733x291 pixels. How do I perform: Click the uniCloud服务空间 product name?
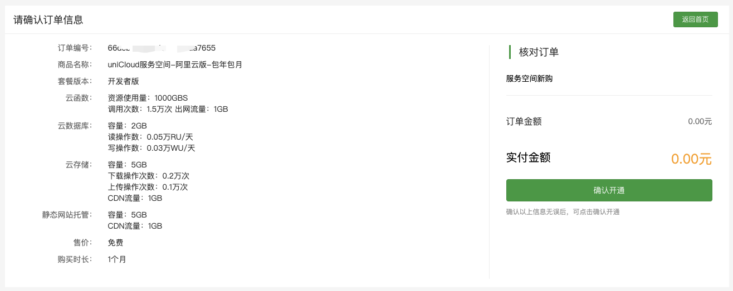pyautogui.click(x=175, y=65)
